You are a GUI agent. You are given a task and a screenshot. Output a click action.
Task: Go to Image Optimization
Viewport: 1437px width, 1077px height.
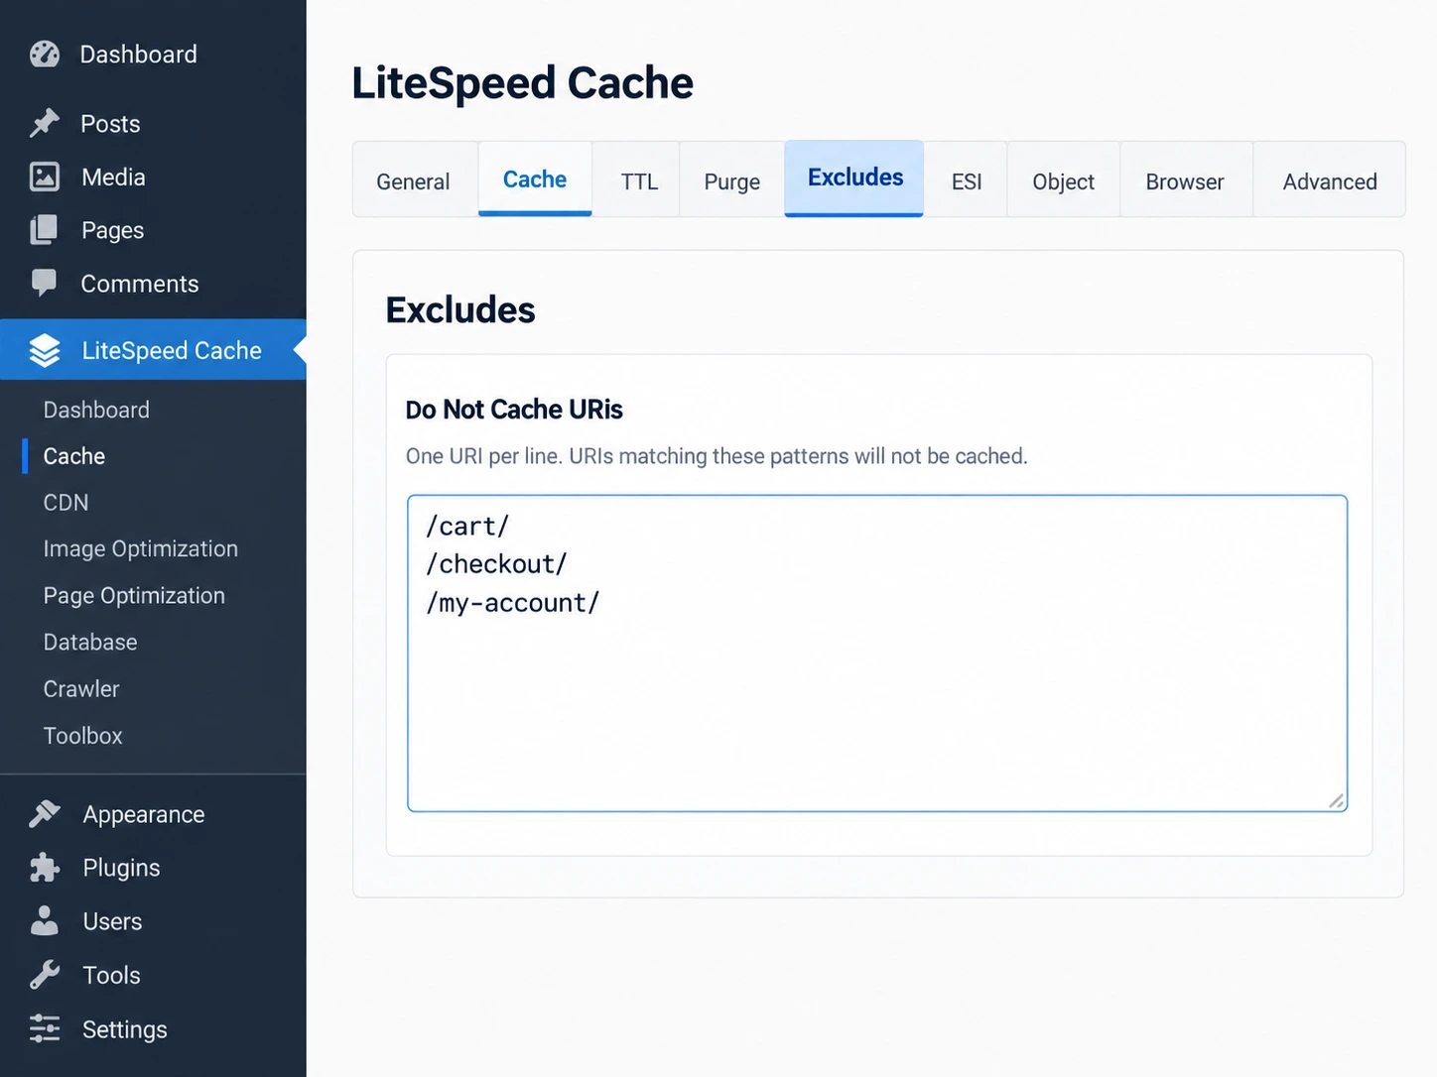click(141, 548)
